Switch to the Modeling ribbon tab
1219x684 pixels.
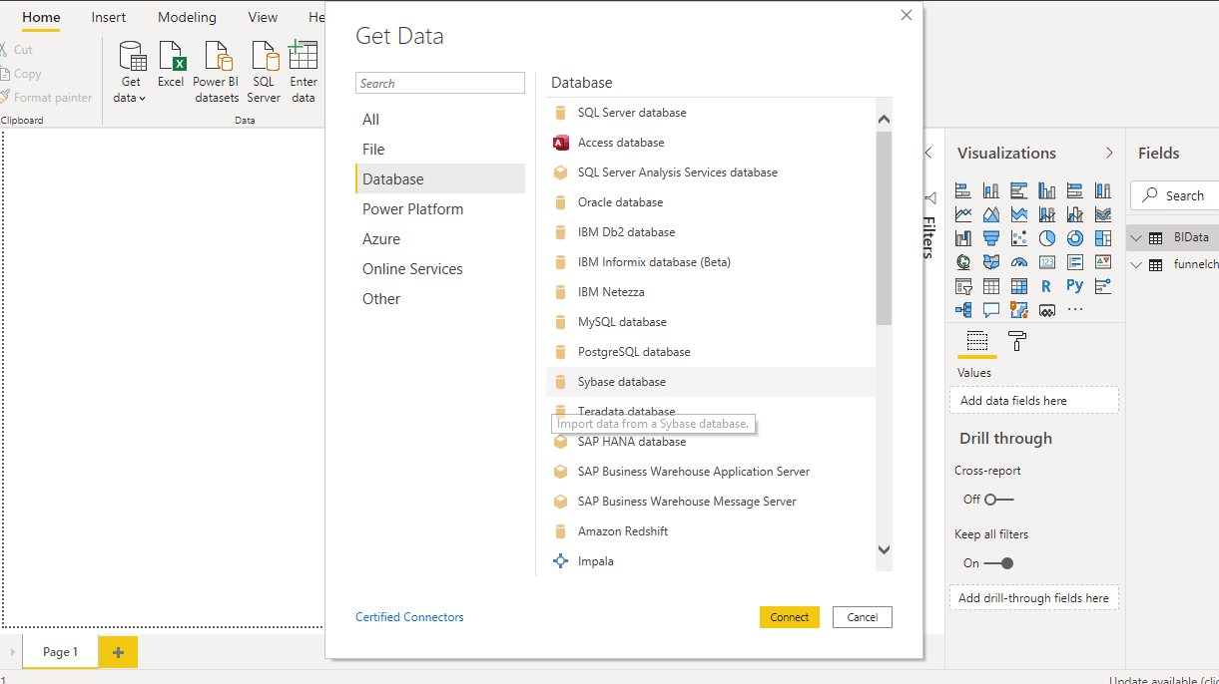(187, 17)
